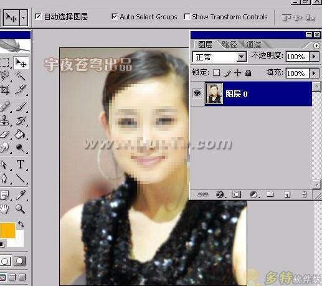Image resolution: width=322 pixels, height=286 pixels.
Task: Open the 不透明度 slider arrow
Action: [x=314, y=57]
